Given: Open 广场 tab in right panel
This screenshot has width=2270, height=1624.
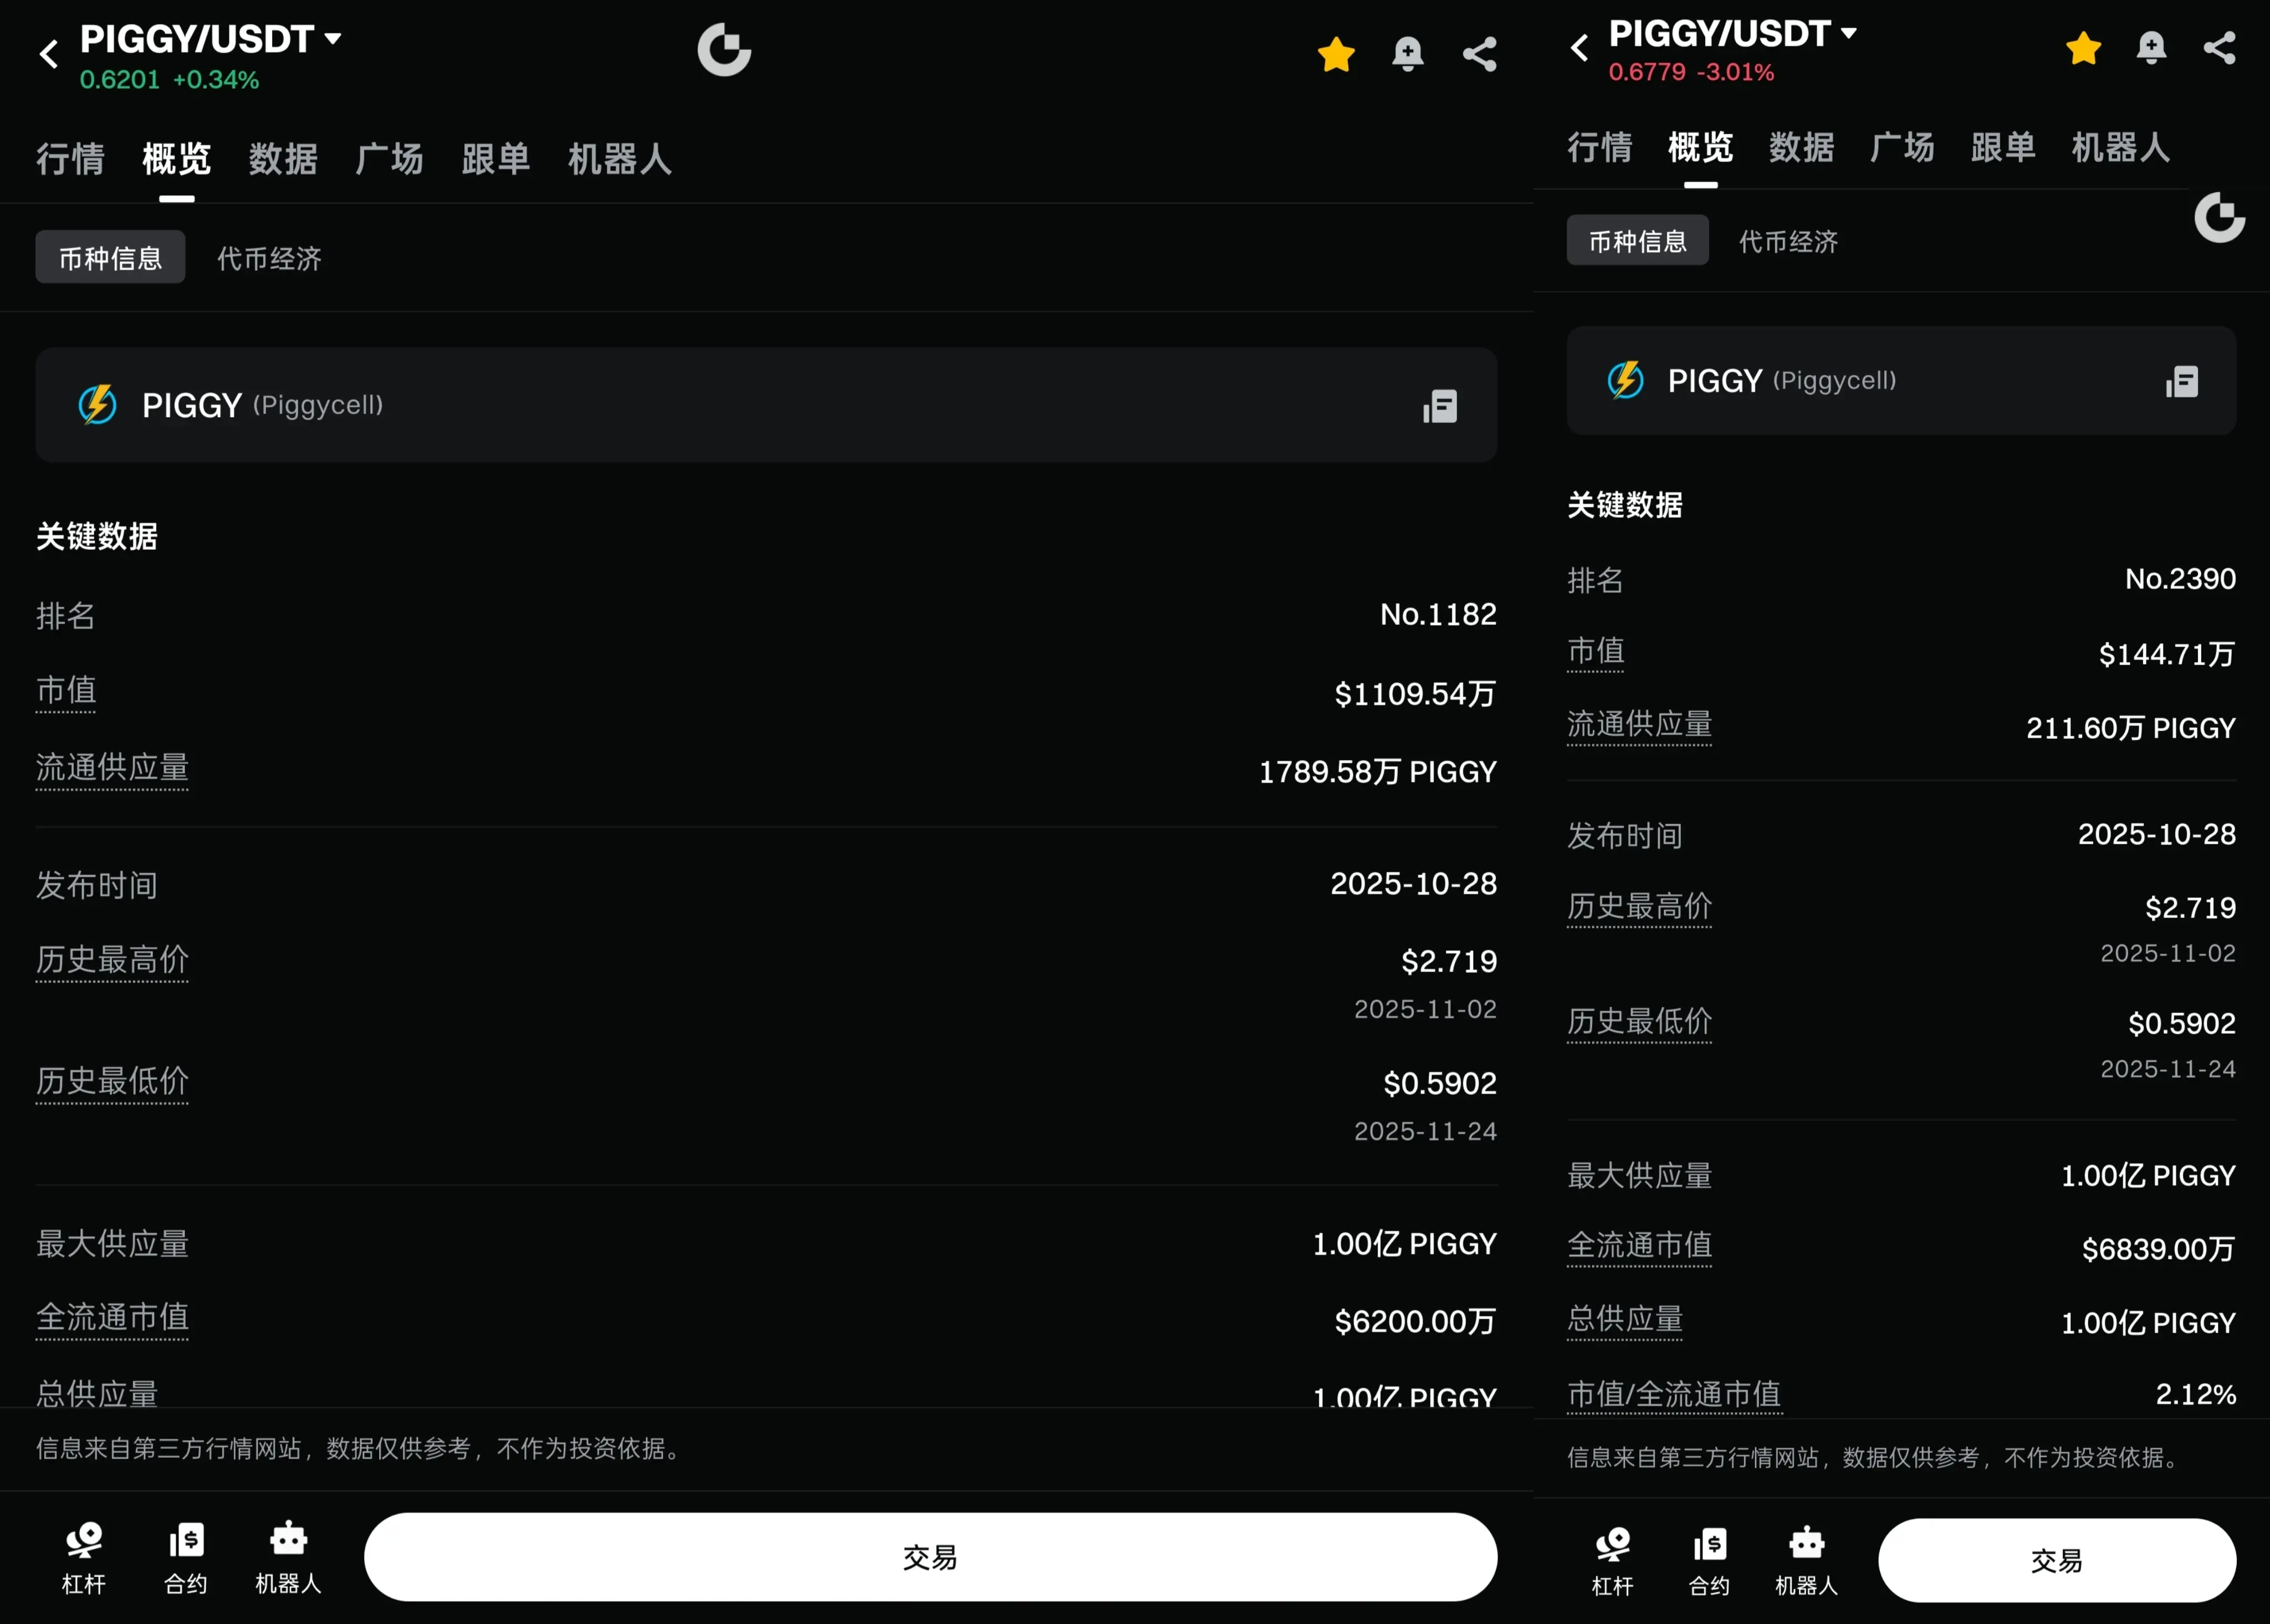Looking at the screenshot, I should [1902, 148].
